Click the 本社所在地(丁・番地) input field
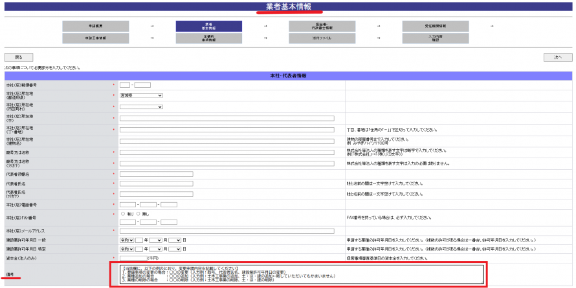The height and width of the screenshot is (288, 576). 227,130
